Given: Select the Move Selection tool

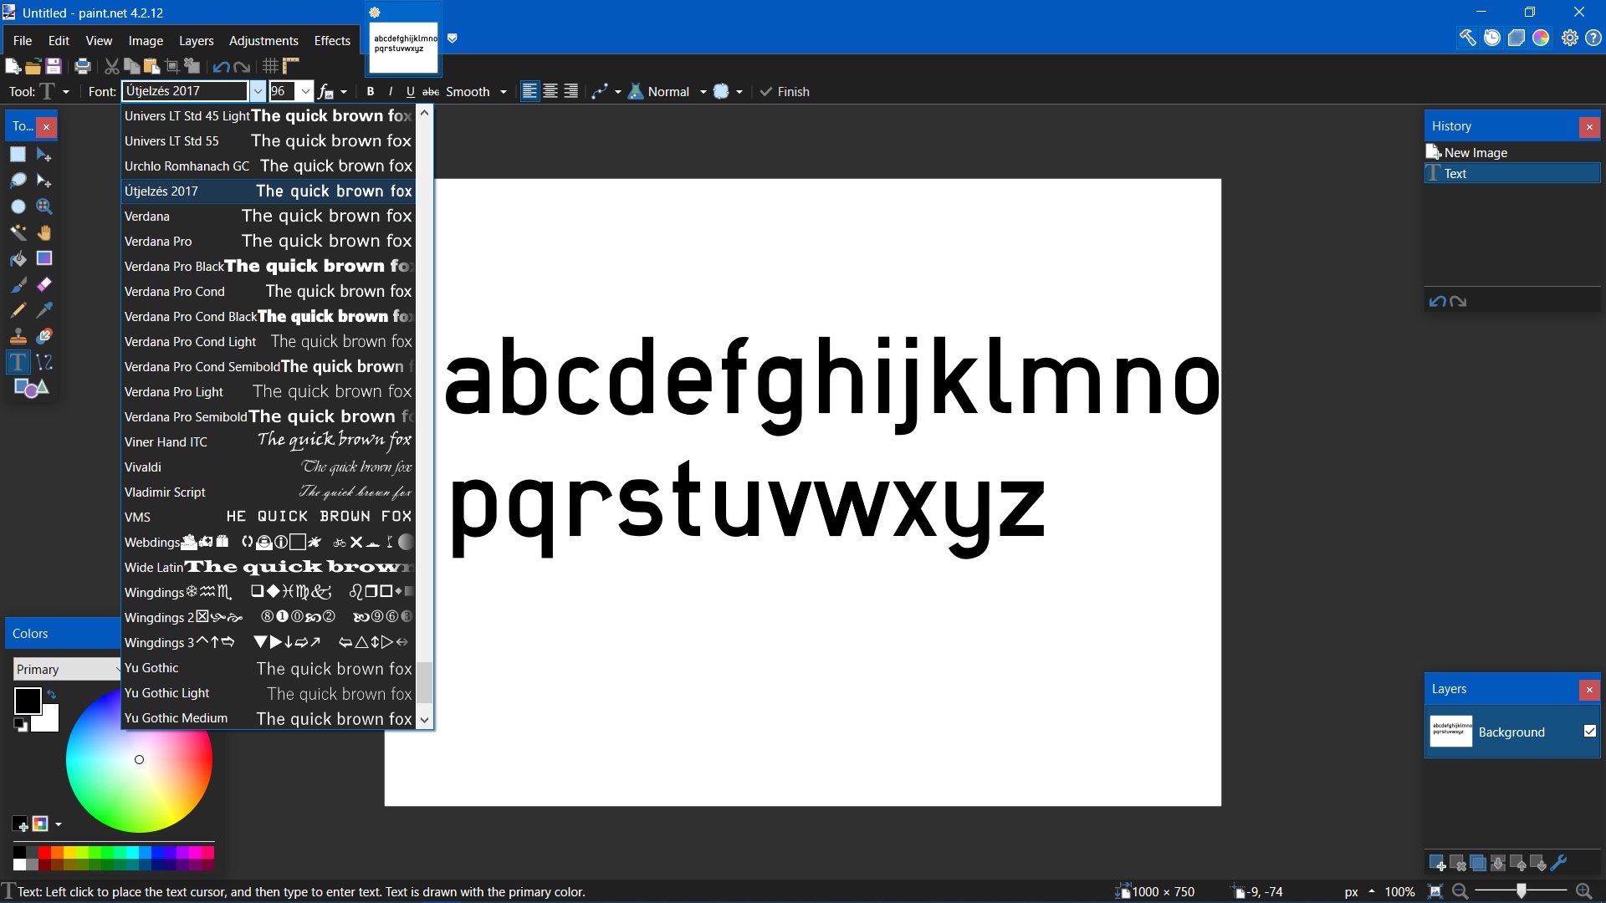Looking at the screenshot, I should (44, 181).
